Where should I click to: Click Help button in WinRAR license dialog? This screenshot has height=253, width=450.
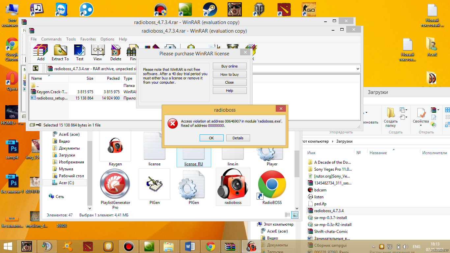(230, 91)
